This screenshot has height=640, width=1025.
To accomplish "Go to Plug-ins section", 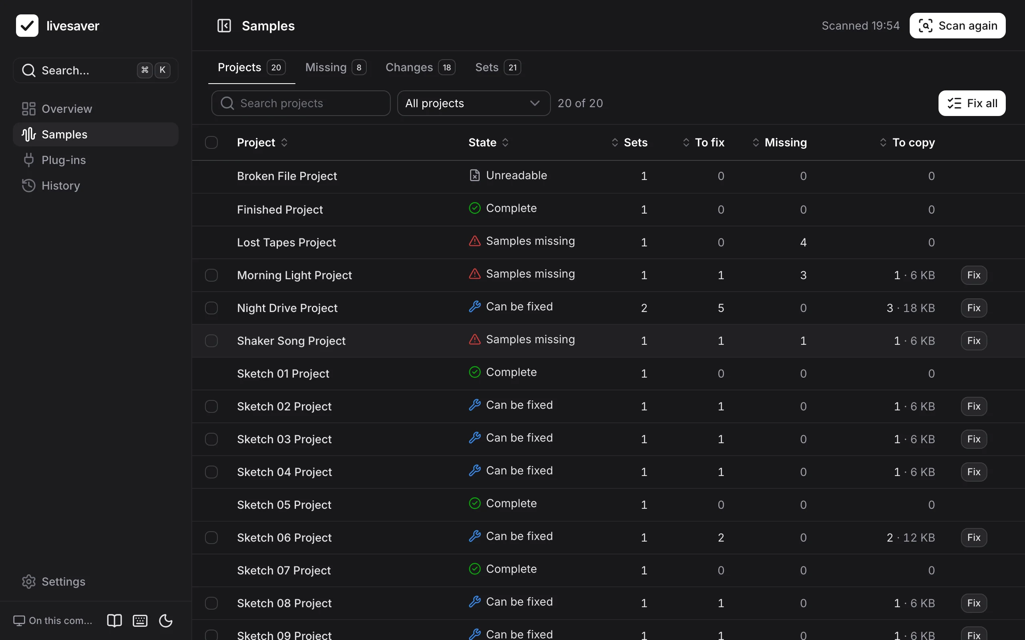I will tap(96, 160).
